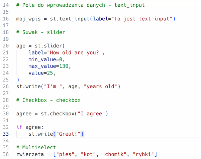Click line number 20 in the gutter
Image resolution: width=201 pixels, height=159 pixels.
(6, 46)
